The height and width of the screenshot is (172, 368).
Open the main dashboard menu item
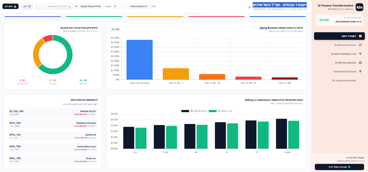click(339, 36)
